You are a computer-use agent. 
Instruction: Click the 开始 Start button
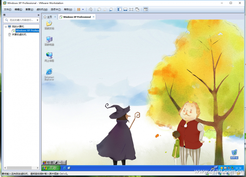click(x=51, y=168)
